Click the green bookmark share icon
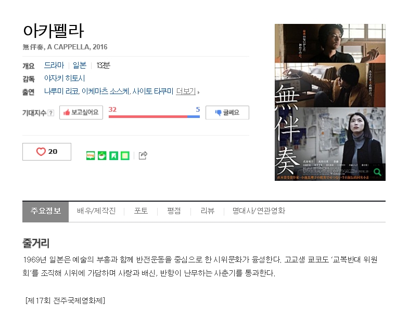The width and height of the screenshot is (409, 317). coord(113,155)
